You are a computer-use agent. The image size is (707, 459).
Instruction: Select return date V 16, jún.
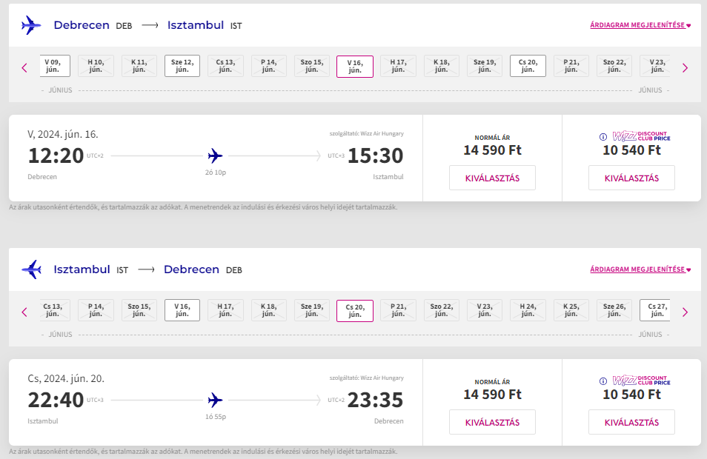[182, 310]
